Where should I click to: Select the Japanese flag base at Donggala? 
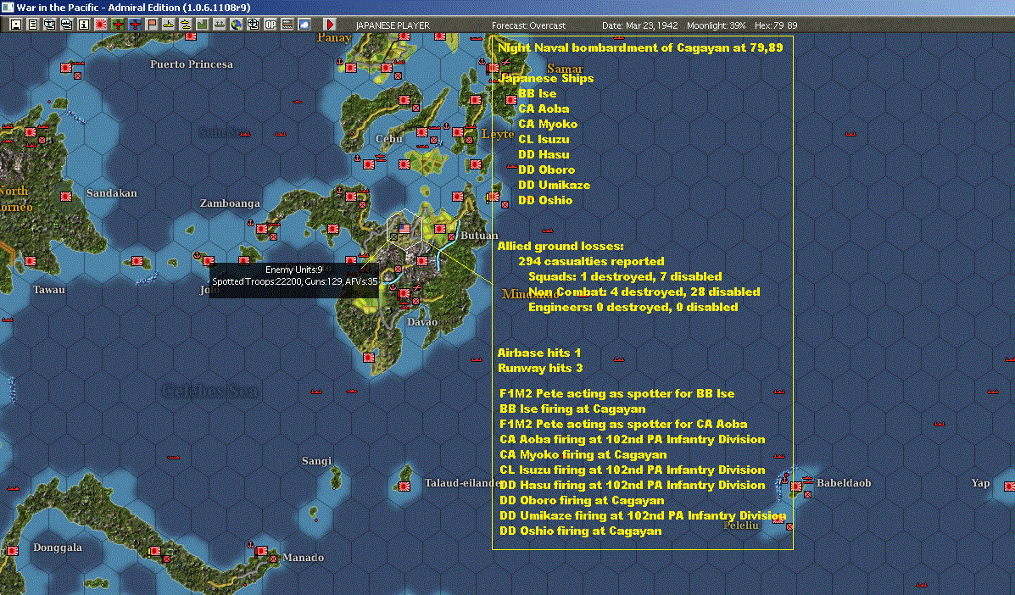(x=13, y=551)
